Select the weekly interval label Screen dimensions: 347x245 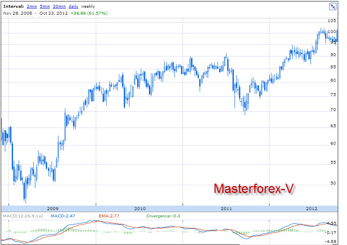click(88, 7)
